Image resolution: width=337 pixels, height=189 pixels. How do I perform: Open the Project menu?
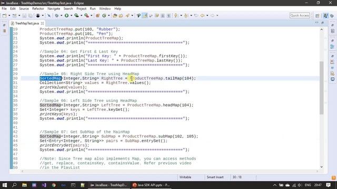tap(81, 8)
